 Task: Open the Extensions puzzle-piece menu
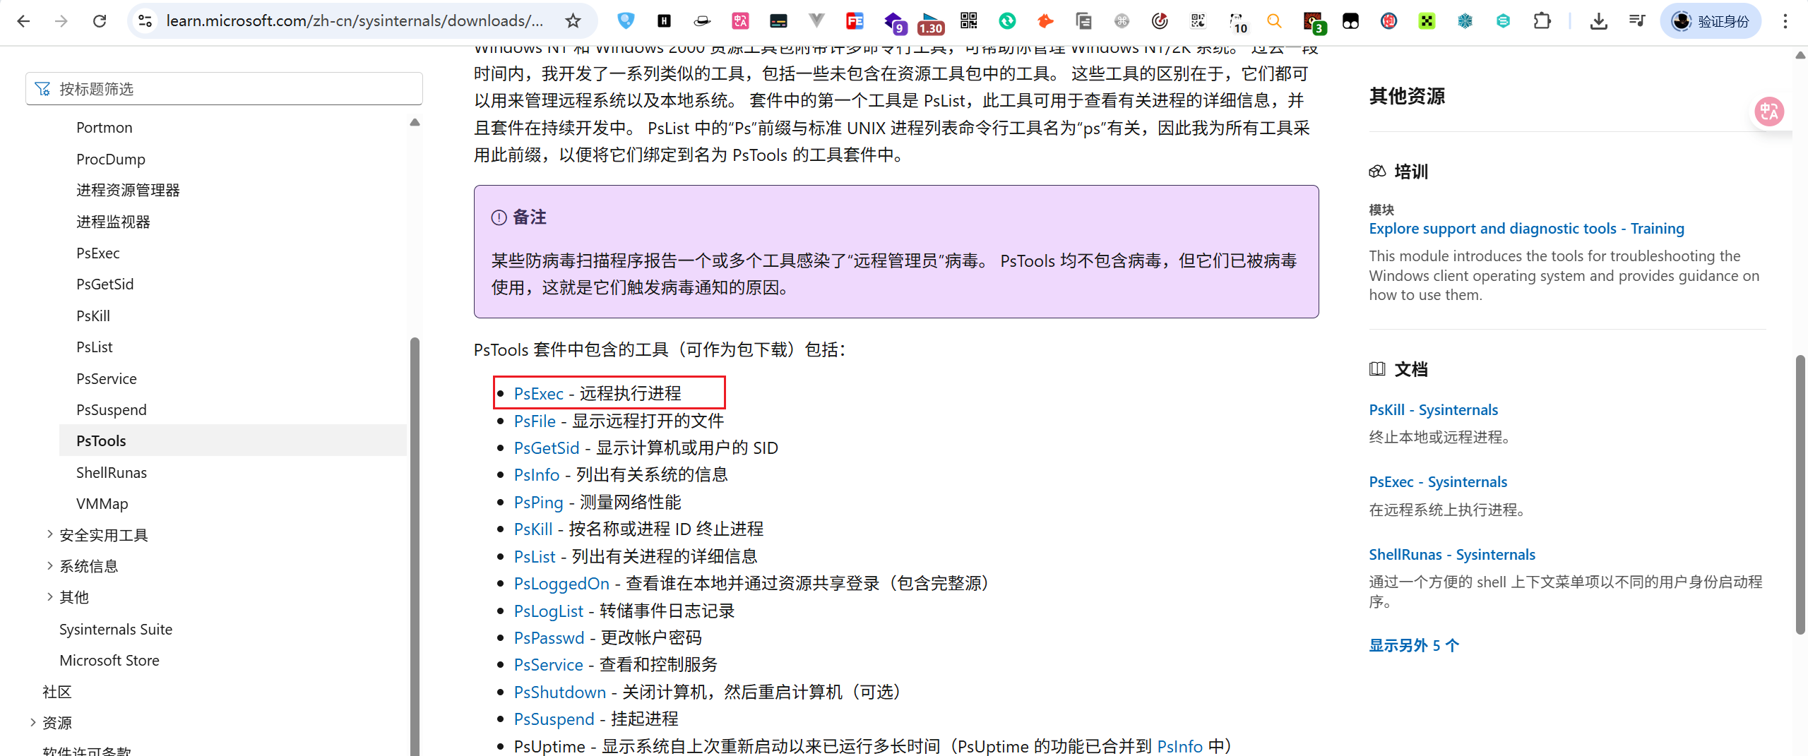1542,21
